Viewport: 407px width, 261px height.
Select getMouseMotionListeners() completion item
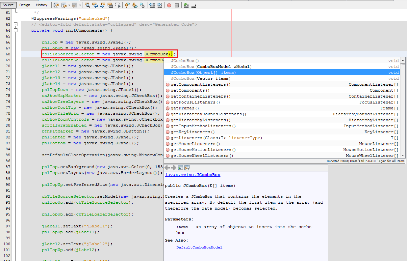tap(282, 150)
